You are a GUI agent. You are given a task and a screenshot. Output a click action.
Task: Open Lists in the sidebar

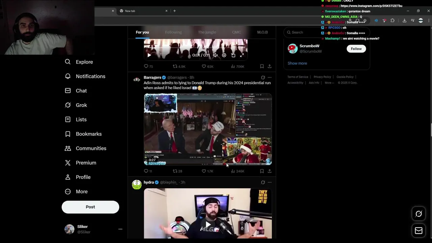point(76,119)
